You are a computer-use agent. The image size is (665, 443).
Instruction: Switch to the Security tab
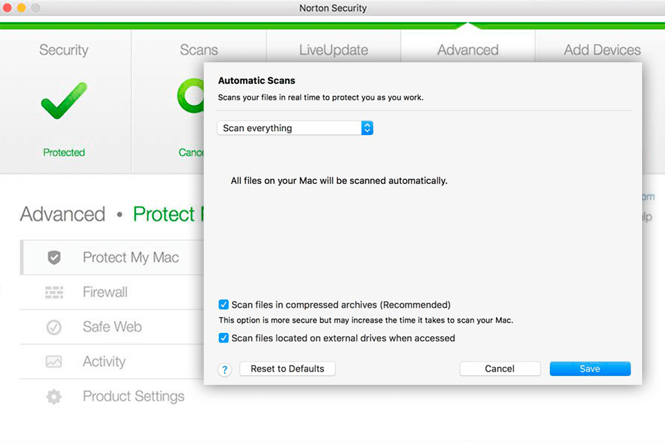click(x=64, y=50)
